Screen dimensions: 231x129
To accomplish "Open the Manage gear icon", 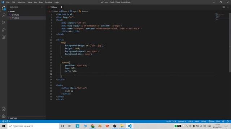I will tap(4, 116).
